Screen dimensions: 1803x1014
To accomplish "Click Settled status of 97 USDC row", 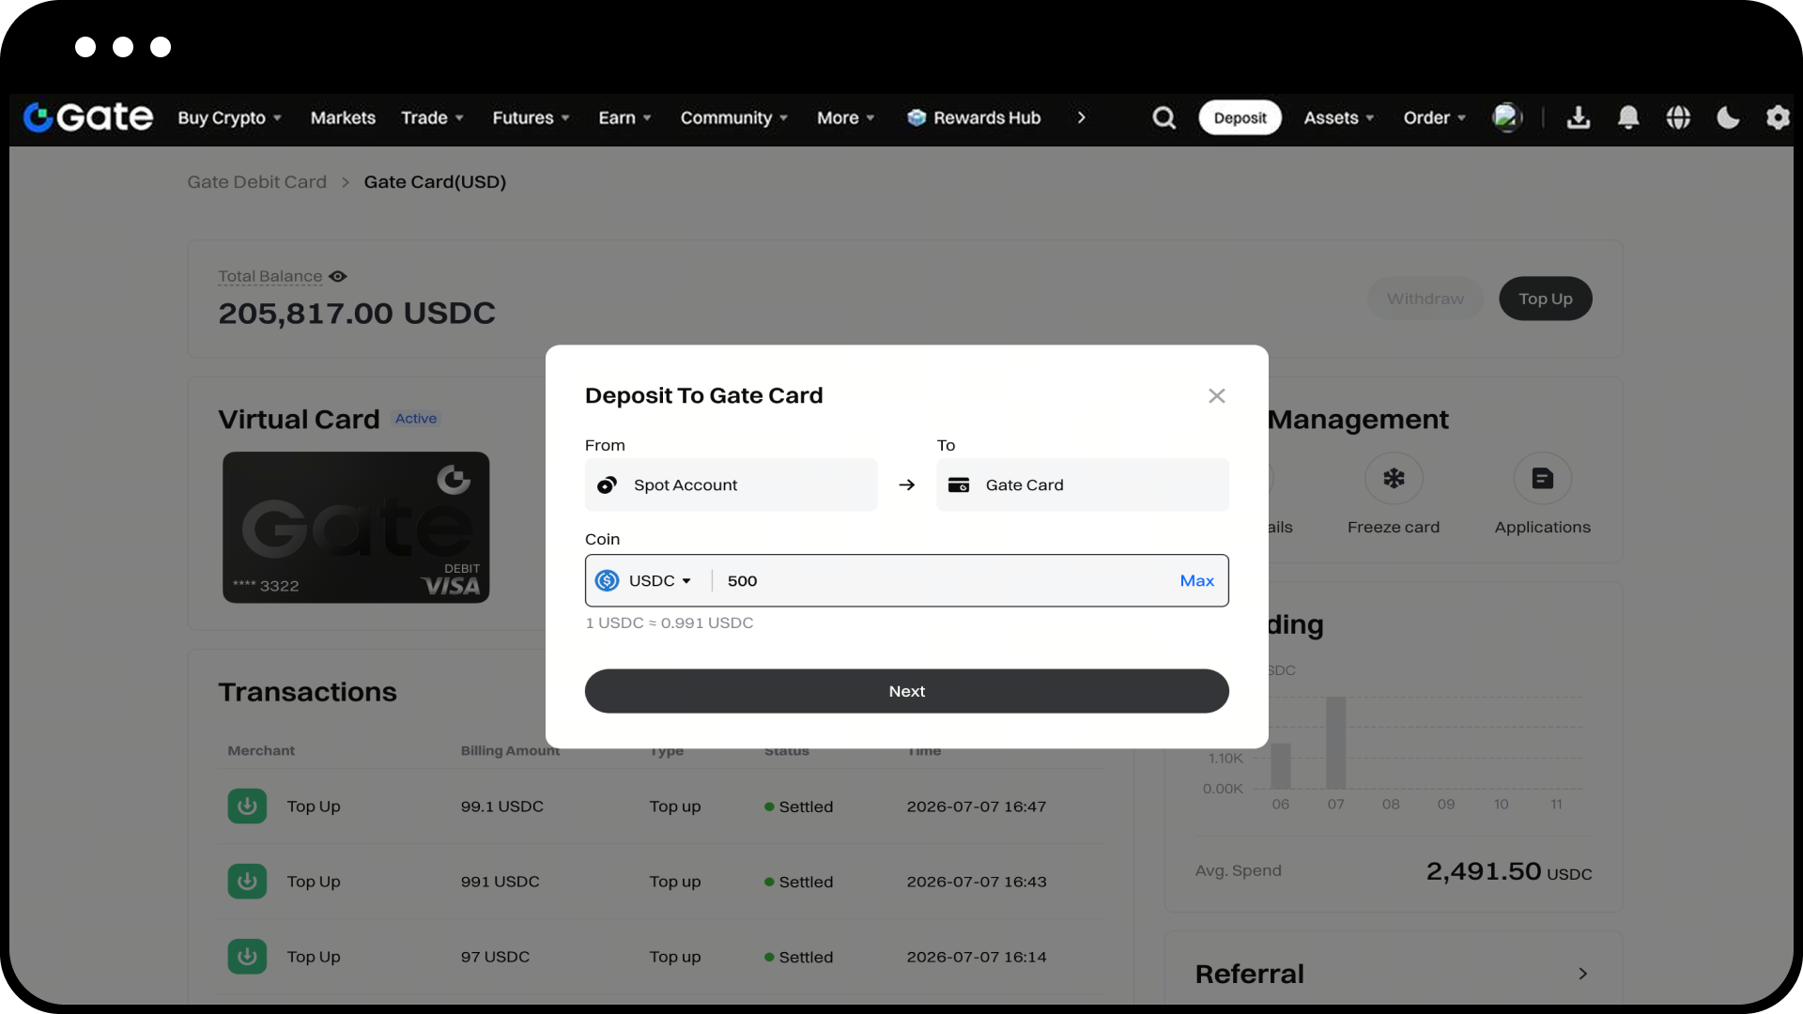I will pyautogui.click(x=798, y=957).
